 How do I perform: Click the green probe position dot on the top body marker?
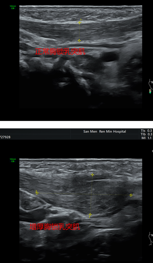click(x=150, y=92)
